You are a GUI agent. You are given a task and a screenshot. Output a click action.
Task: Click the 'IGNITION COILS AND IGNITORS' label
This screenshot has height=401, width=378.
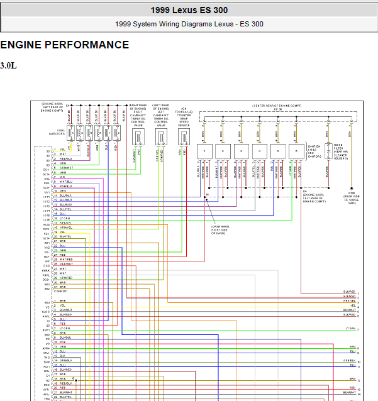click(314, 151)
